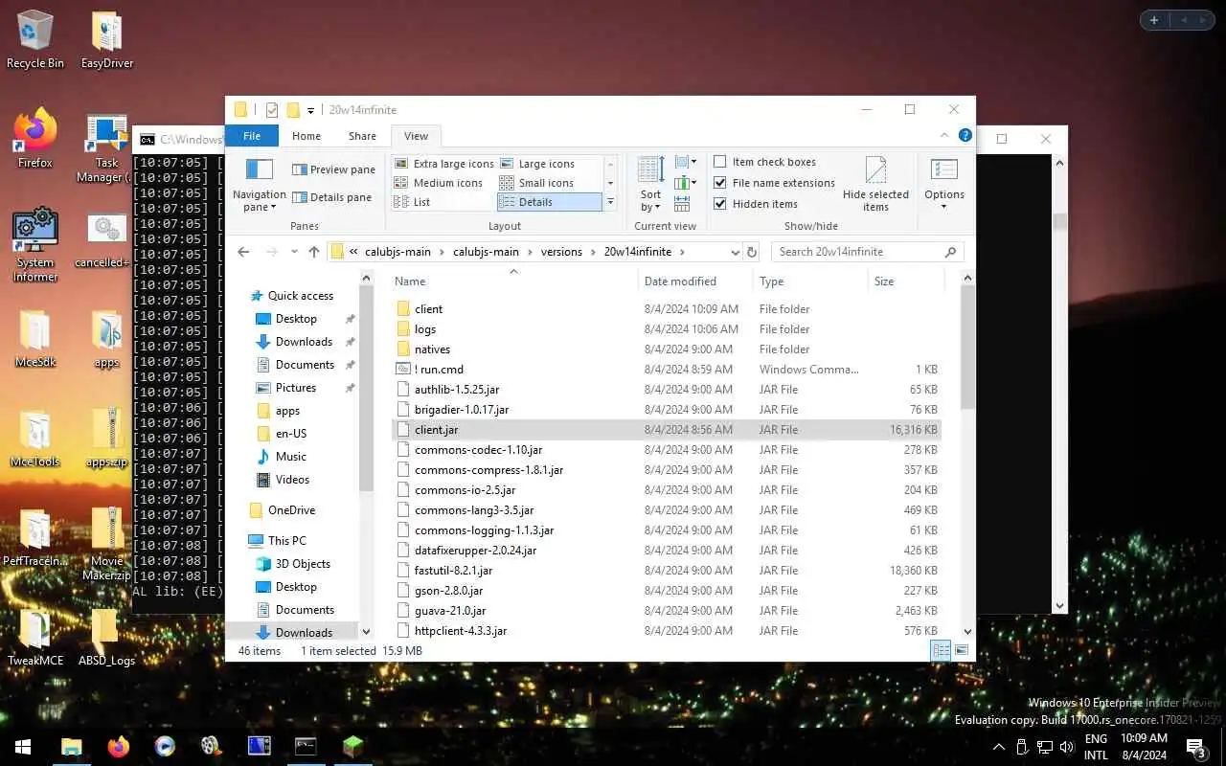Open Explorer Help icon

click(965, 136)
